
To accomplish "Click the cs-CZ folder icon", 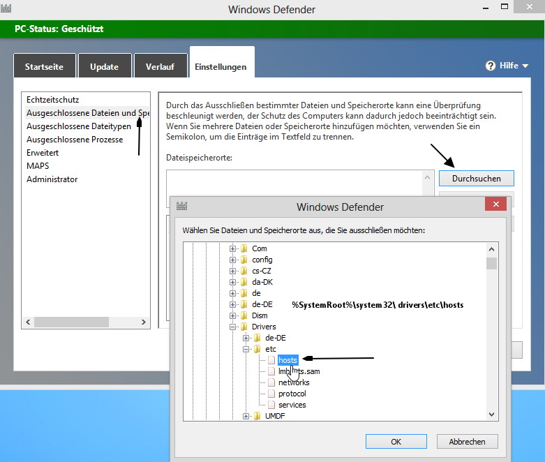I will point(244,271).
